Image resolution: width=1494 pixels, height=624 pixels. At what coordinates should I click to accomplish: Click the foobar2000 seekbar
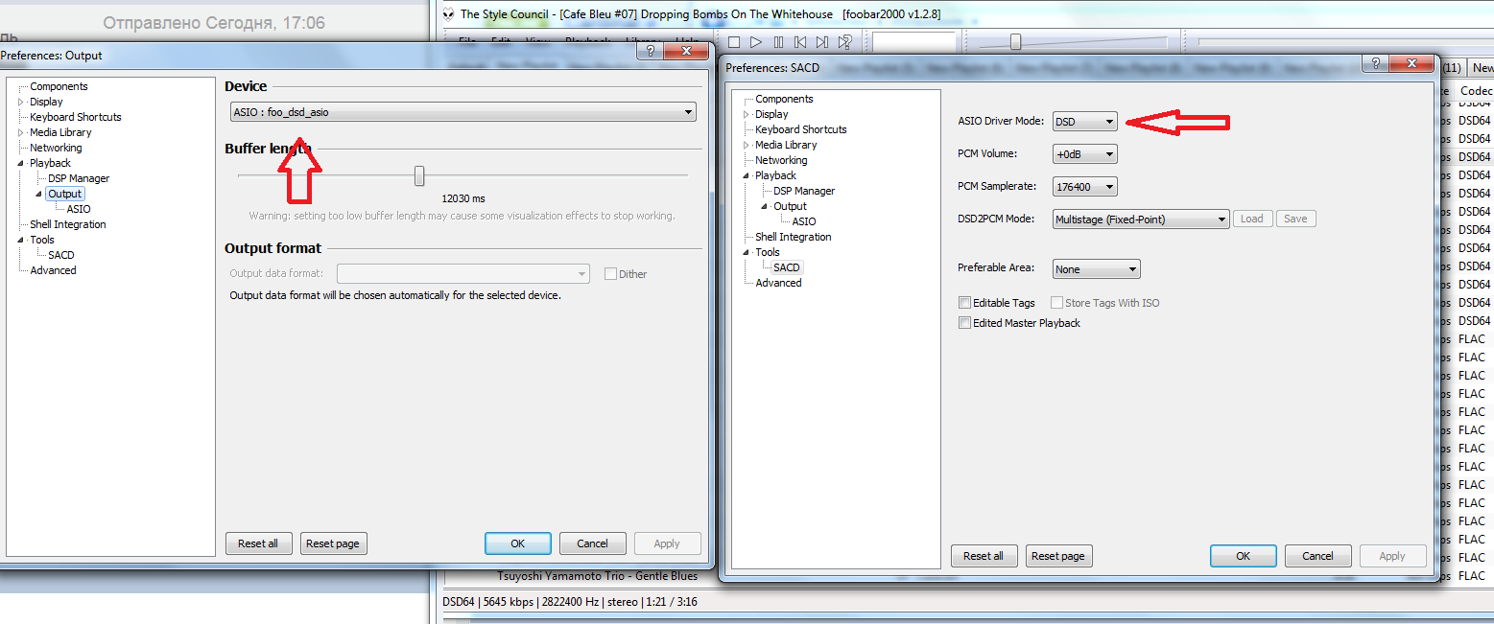click(x=1345, y=42)
